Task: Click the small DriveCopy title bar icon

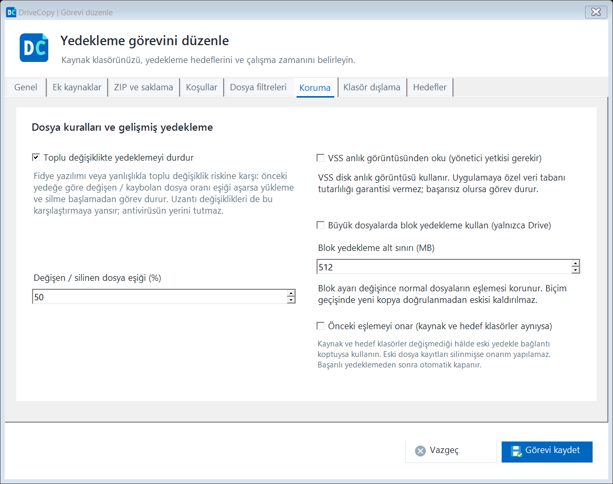Action: (12, 12)
